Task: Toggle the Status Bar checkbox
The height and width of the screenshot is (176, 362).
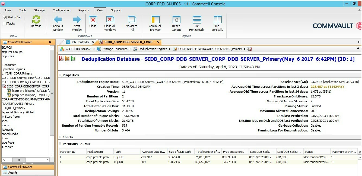Action: pyautogui.click(x=5, y=17)
